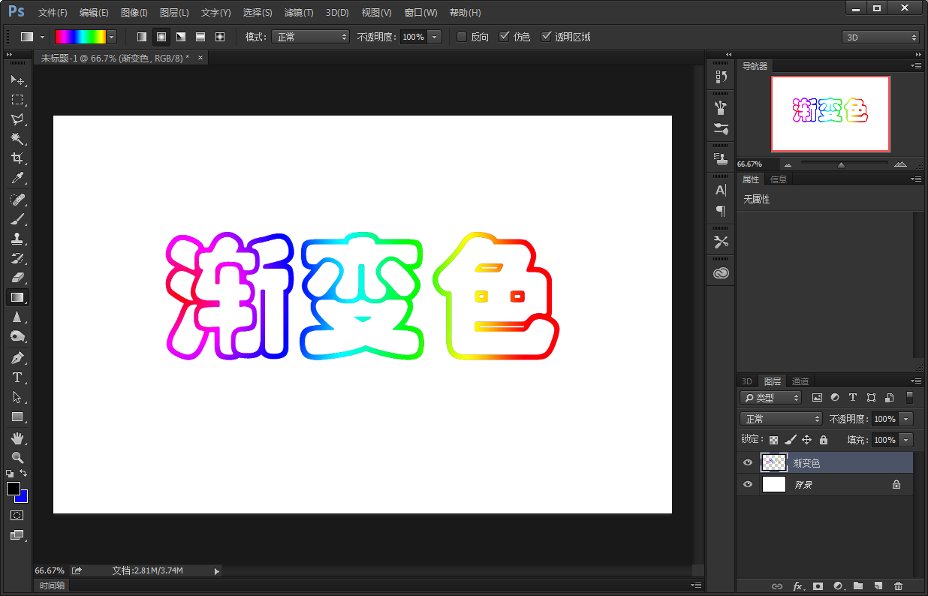Viewport: 928px width, 596px height.
Task: Select the Magic Wand tool
Action: [x=17, y=139]
